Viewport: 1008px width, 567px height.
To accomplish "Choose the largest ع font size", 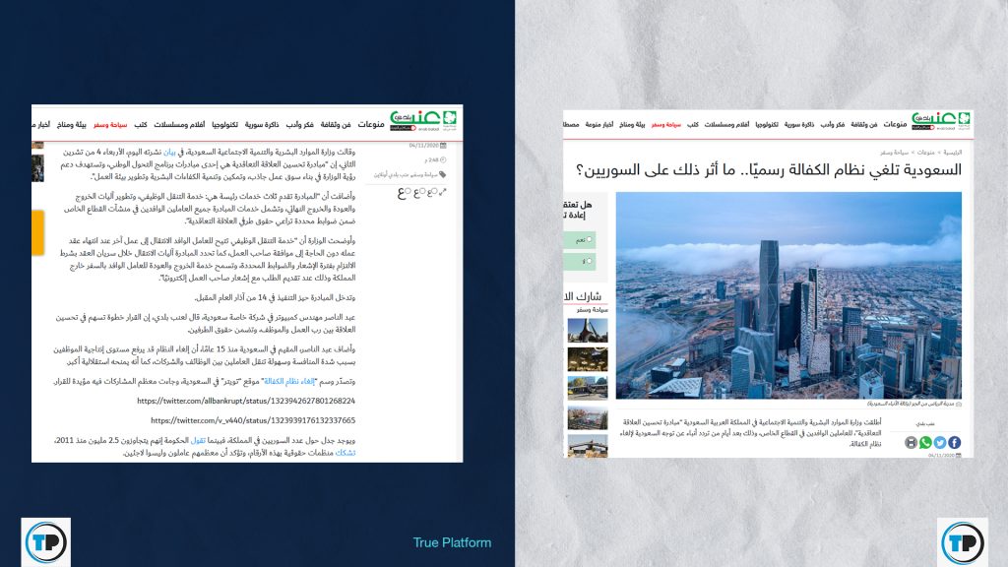I will tap(404, 193).
